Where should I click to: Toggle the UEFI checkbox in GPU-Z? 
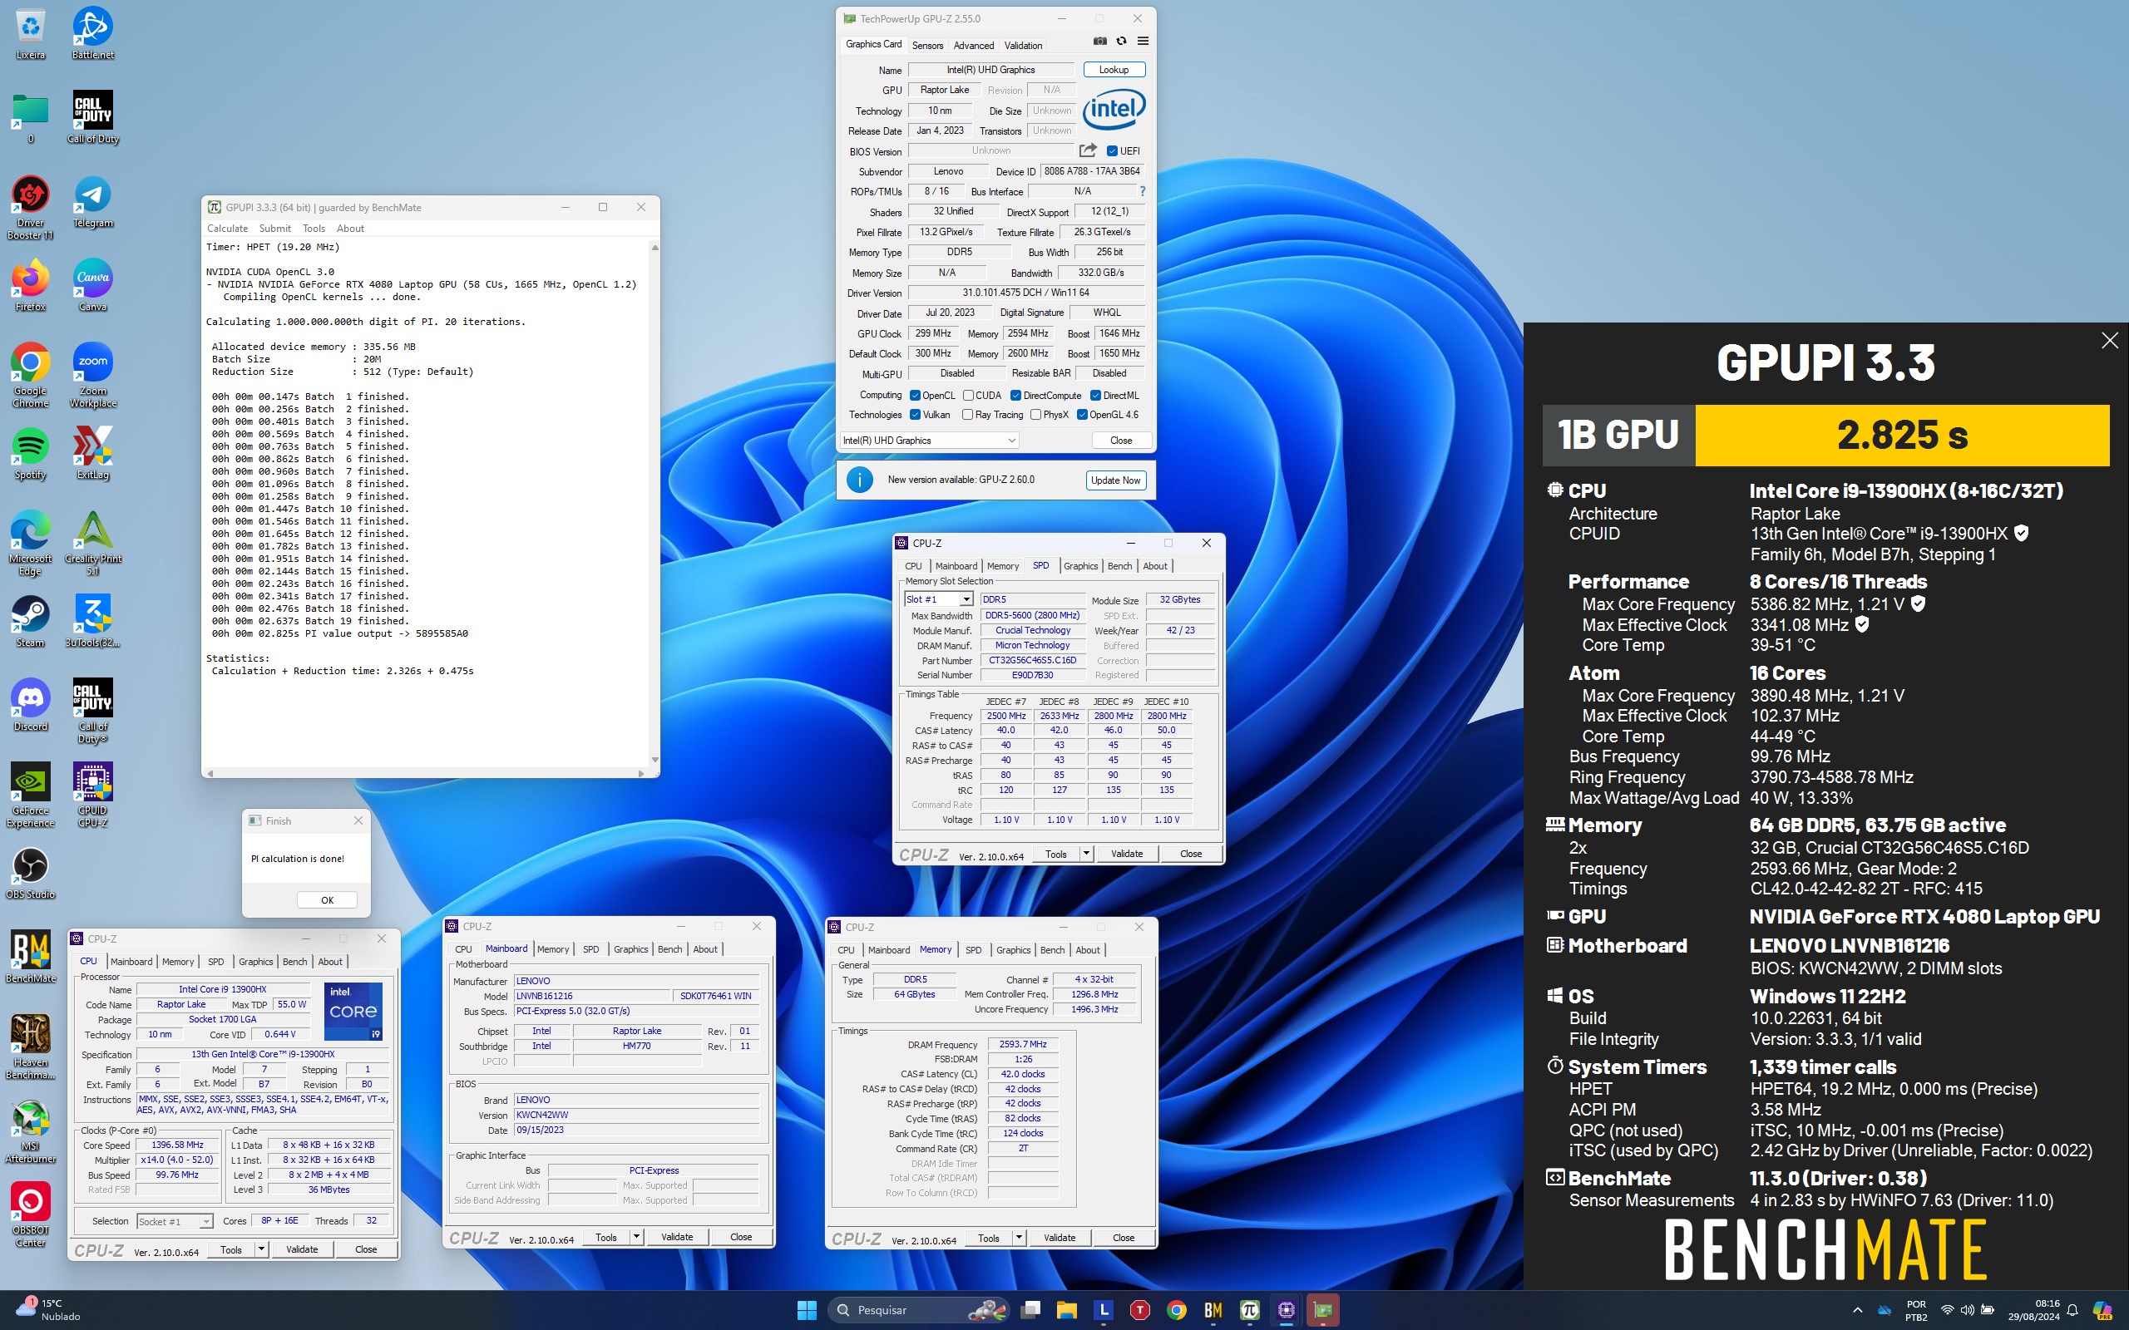point(1112,151)
